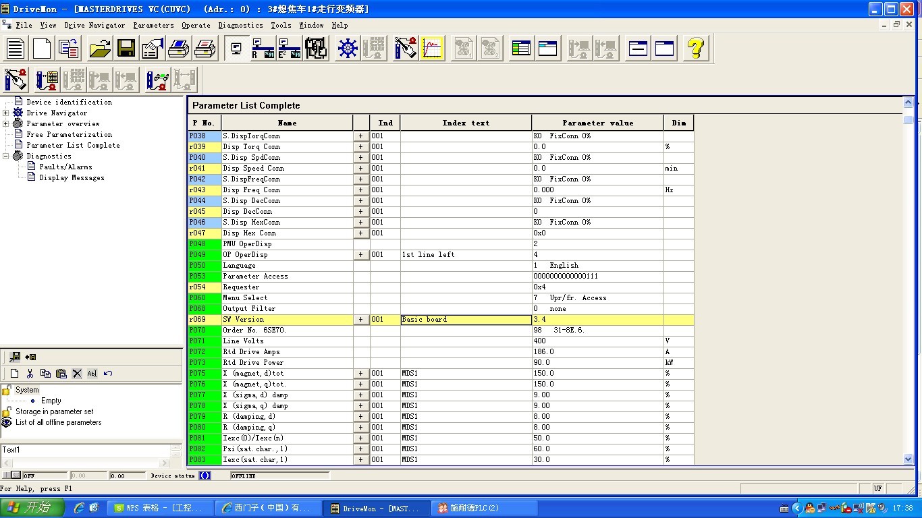Expand index of P049 OP OperDisp
922x518 pixels.
pyautogui.click(x=361, y=255)
